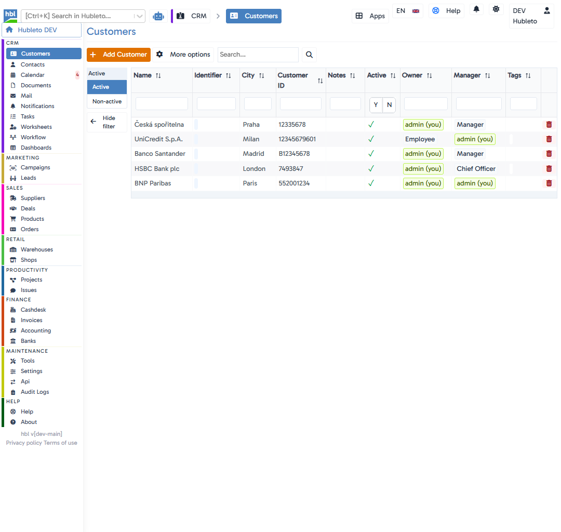Select N filter under the Active column
The height and width of the screenshot is (532, 561).
(389, 104)
